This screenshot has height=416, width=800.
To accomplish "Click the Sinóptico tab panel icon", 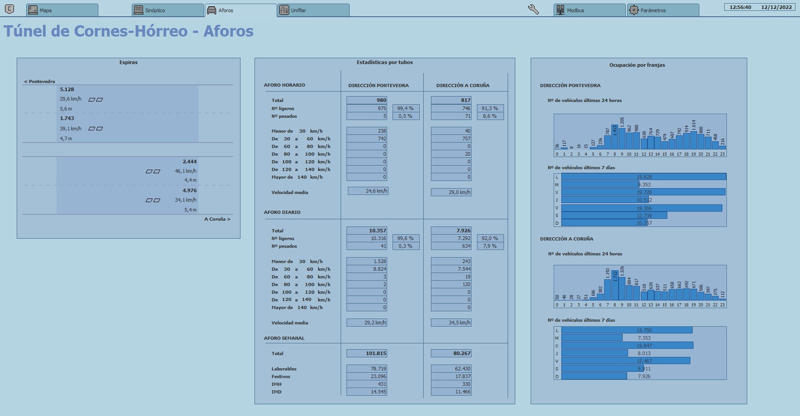I will coord(139,10).
